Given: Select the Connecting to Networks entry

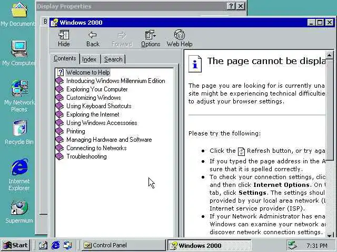Looking at the screenshot, I should (x=96, y=148).
